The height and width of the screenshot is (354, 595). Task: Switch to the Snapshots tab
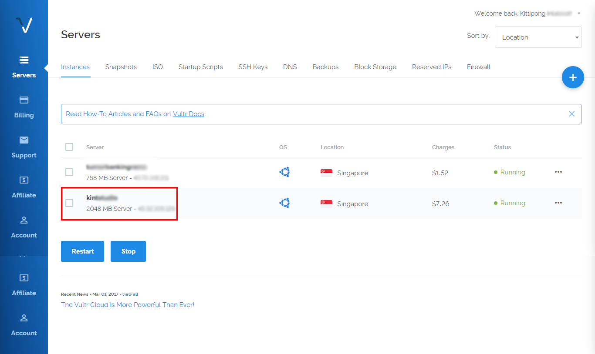[121, 67]
